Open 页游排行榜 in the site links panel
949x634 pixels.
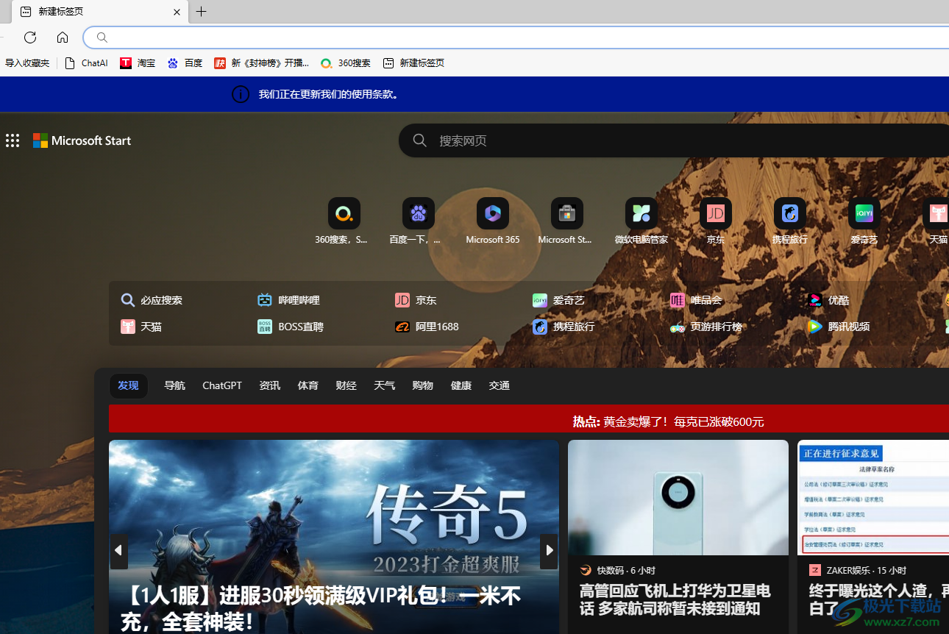click(x=706, y=327)
